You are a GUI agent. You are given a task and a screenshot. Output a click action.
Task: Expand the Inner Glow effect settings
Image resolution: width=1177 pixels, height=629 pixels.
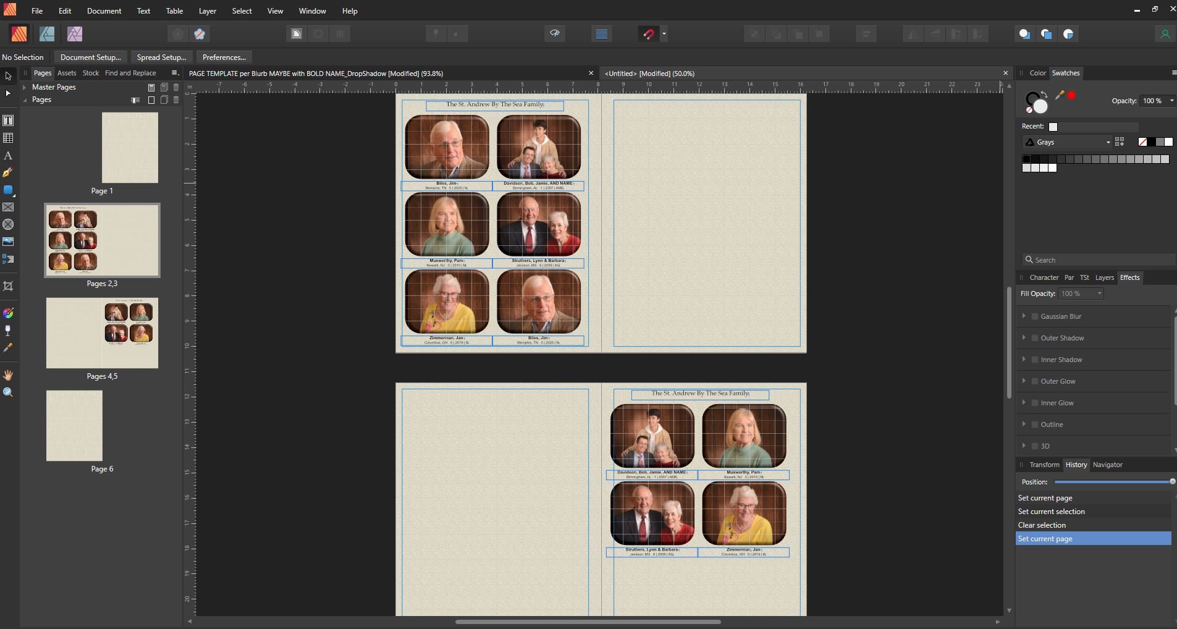[x=1024, y=403]
